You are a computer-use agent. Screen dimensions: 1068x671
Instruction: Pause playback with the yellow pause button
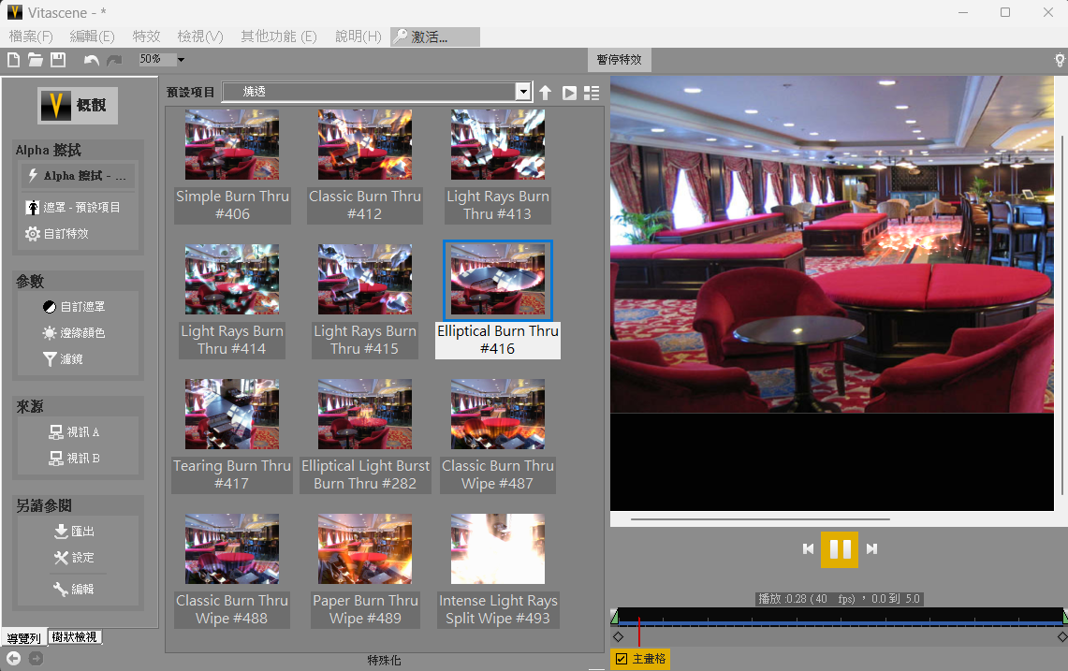pos(839,549)
